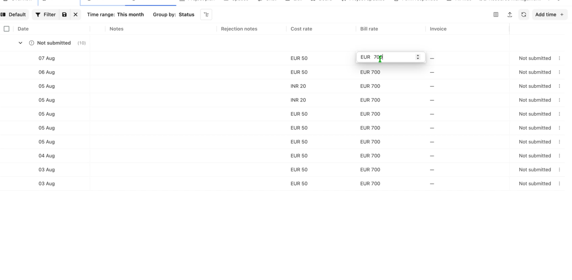Open the more options menu for 04 Aug
Viewport: 572px width, 280px height.
click(x=560, y=156)
